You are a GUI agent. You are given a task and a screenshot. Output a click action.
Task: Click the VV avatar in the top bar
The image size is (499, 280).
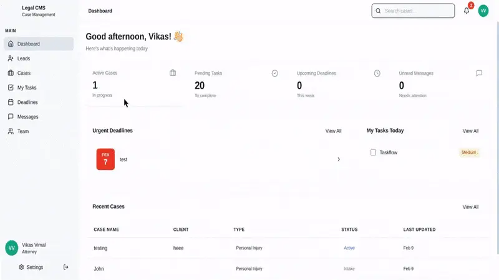483,11
